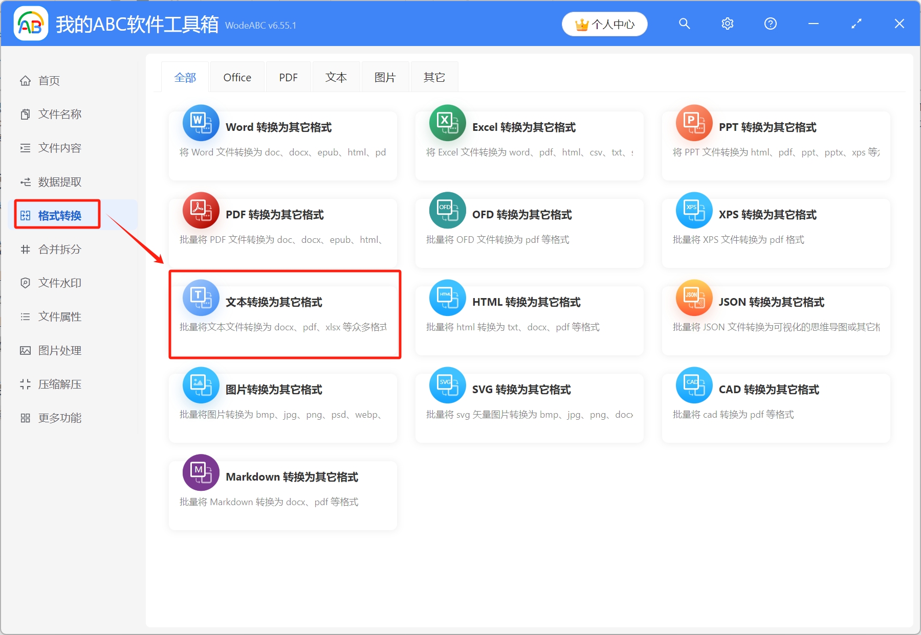Open 个人中心 from the title bar
The image size is (921, 635).
pos(604,24)
